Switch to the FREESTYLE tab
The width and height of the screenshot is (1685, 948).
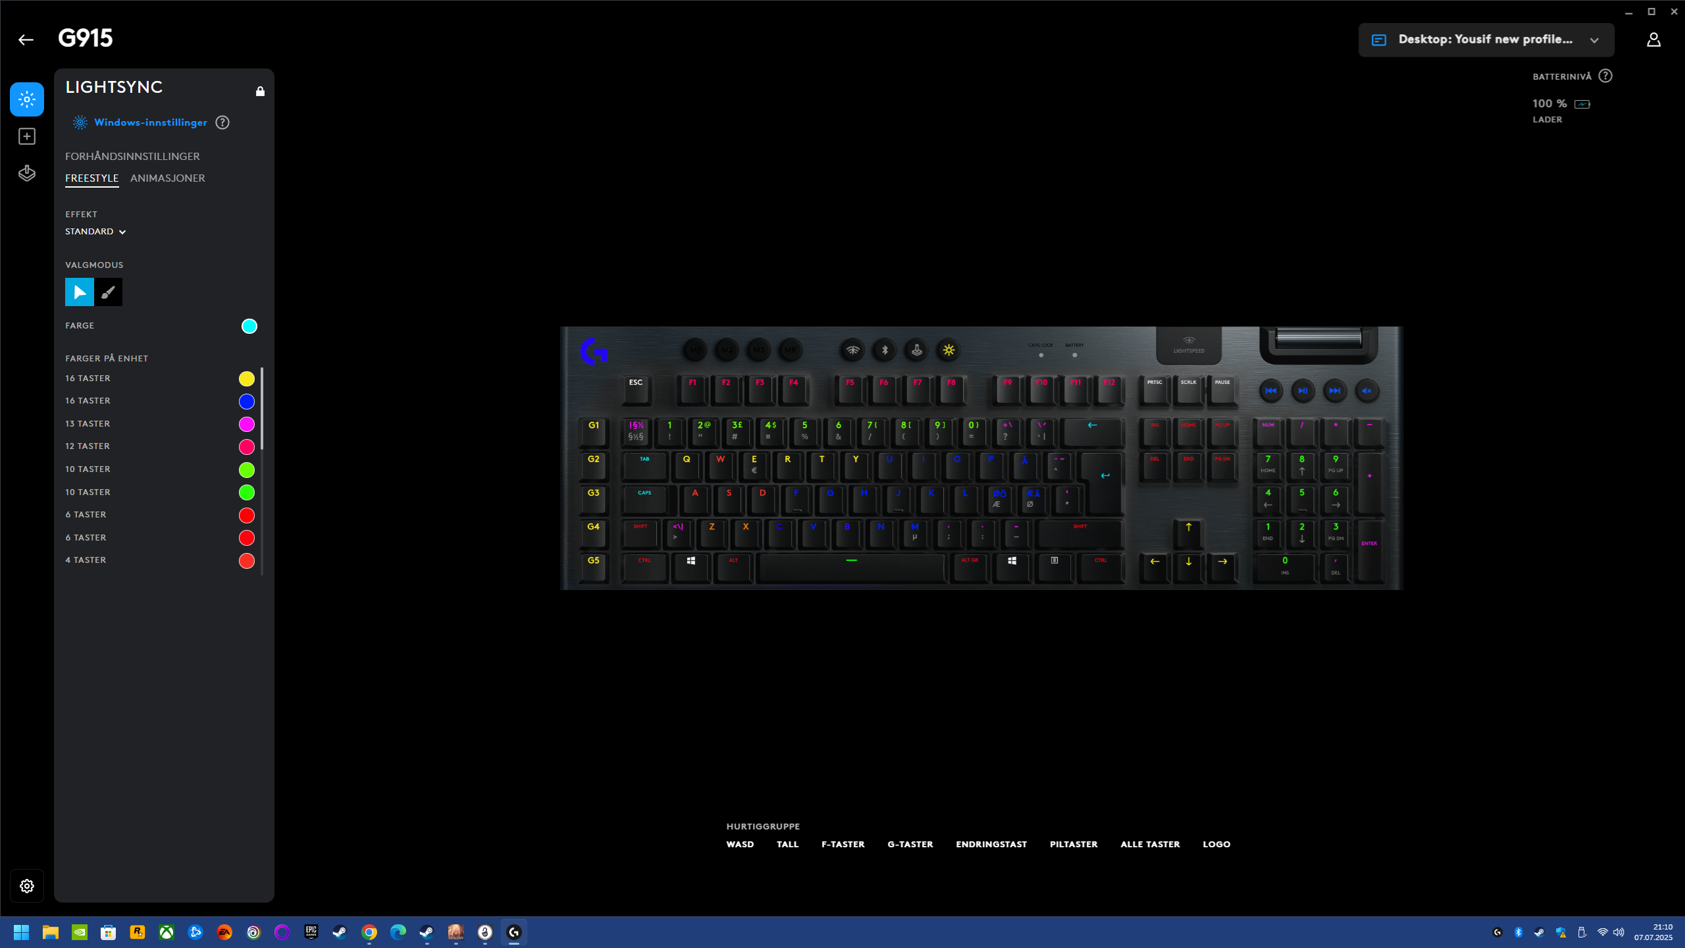(x=92, y=178)
